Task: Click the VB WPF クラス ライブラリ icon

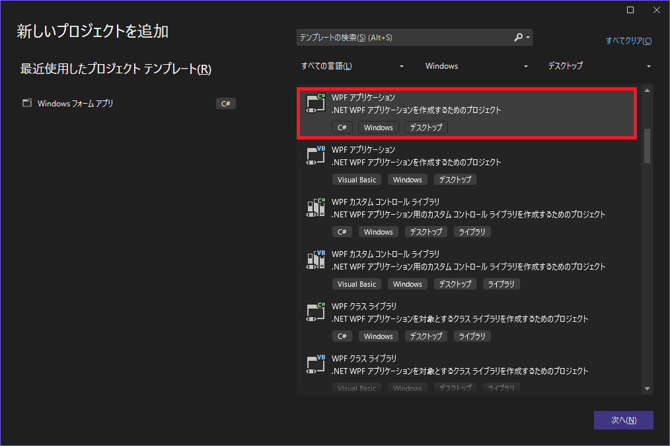Action: point(316,364)
